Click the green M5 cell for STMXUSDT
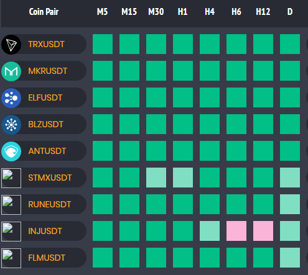The image size is (308, 275). pos(103,178)
